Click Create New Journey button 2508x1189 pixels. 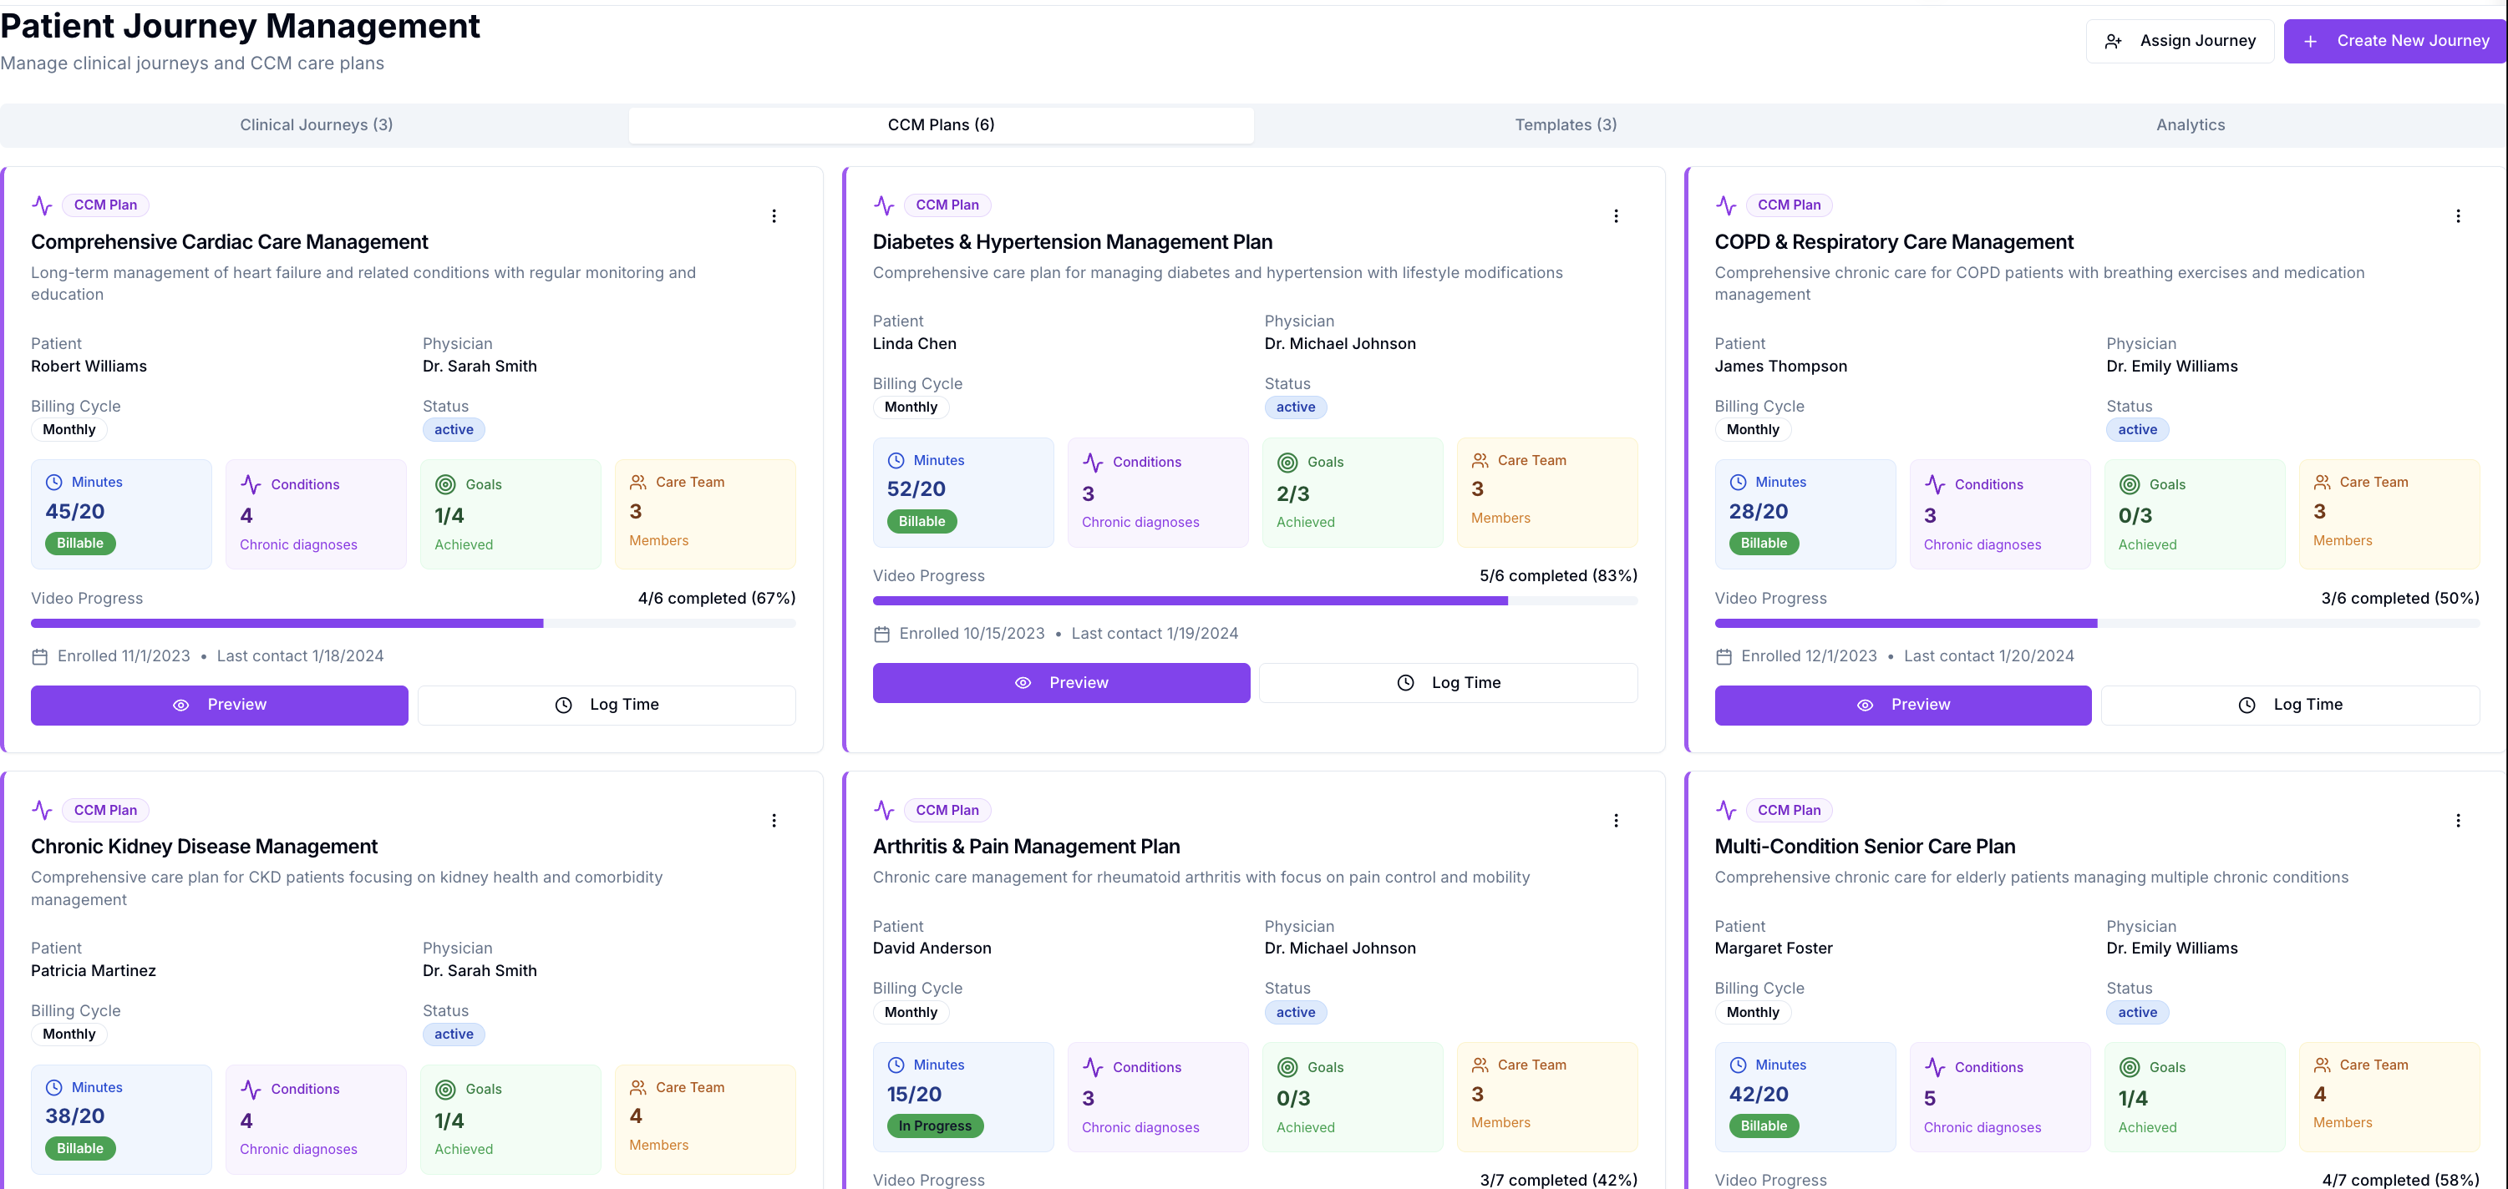pyautogui.click(x=2395, y=41)
